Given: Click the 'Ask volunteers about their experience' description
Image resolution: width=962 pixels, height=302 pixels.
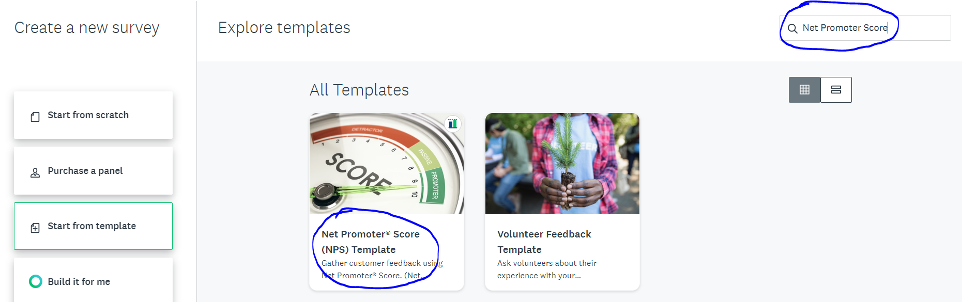Looking at the screenshot, I should tap(546, 269).
